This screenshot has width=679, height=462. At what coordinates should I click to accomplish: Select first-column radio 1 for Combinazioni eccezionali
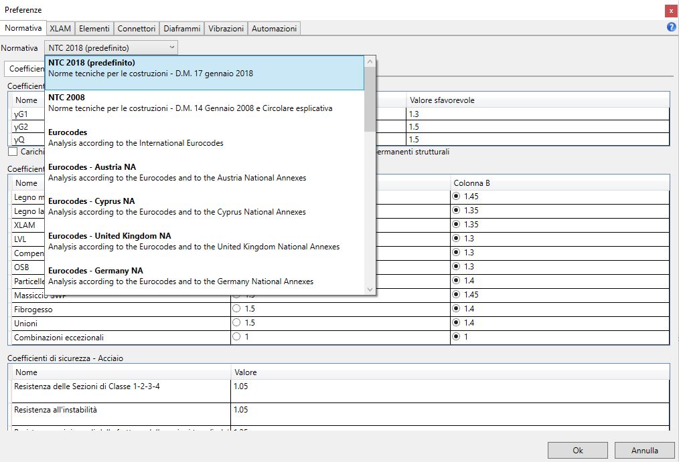[236, 337]
